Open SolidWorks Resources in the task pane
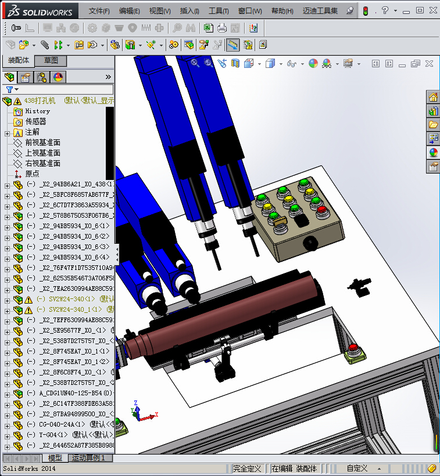Screen dimensions: 440x476 pyautogui.click(x=433, y=98)
